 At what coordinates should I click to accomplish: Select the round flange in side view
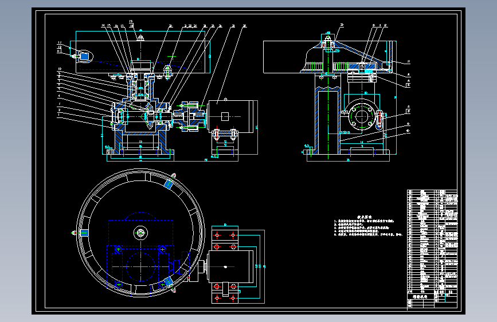(x=361, y=116)
